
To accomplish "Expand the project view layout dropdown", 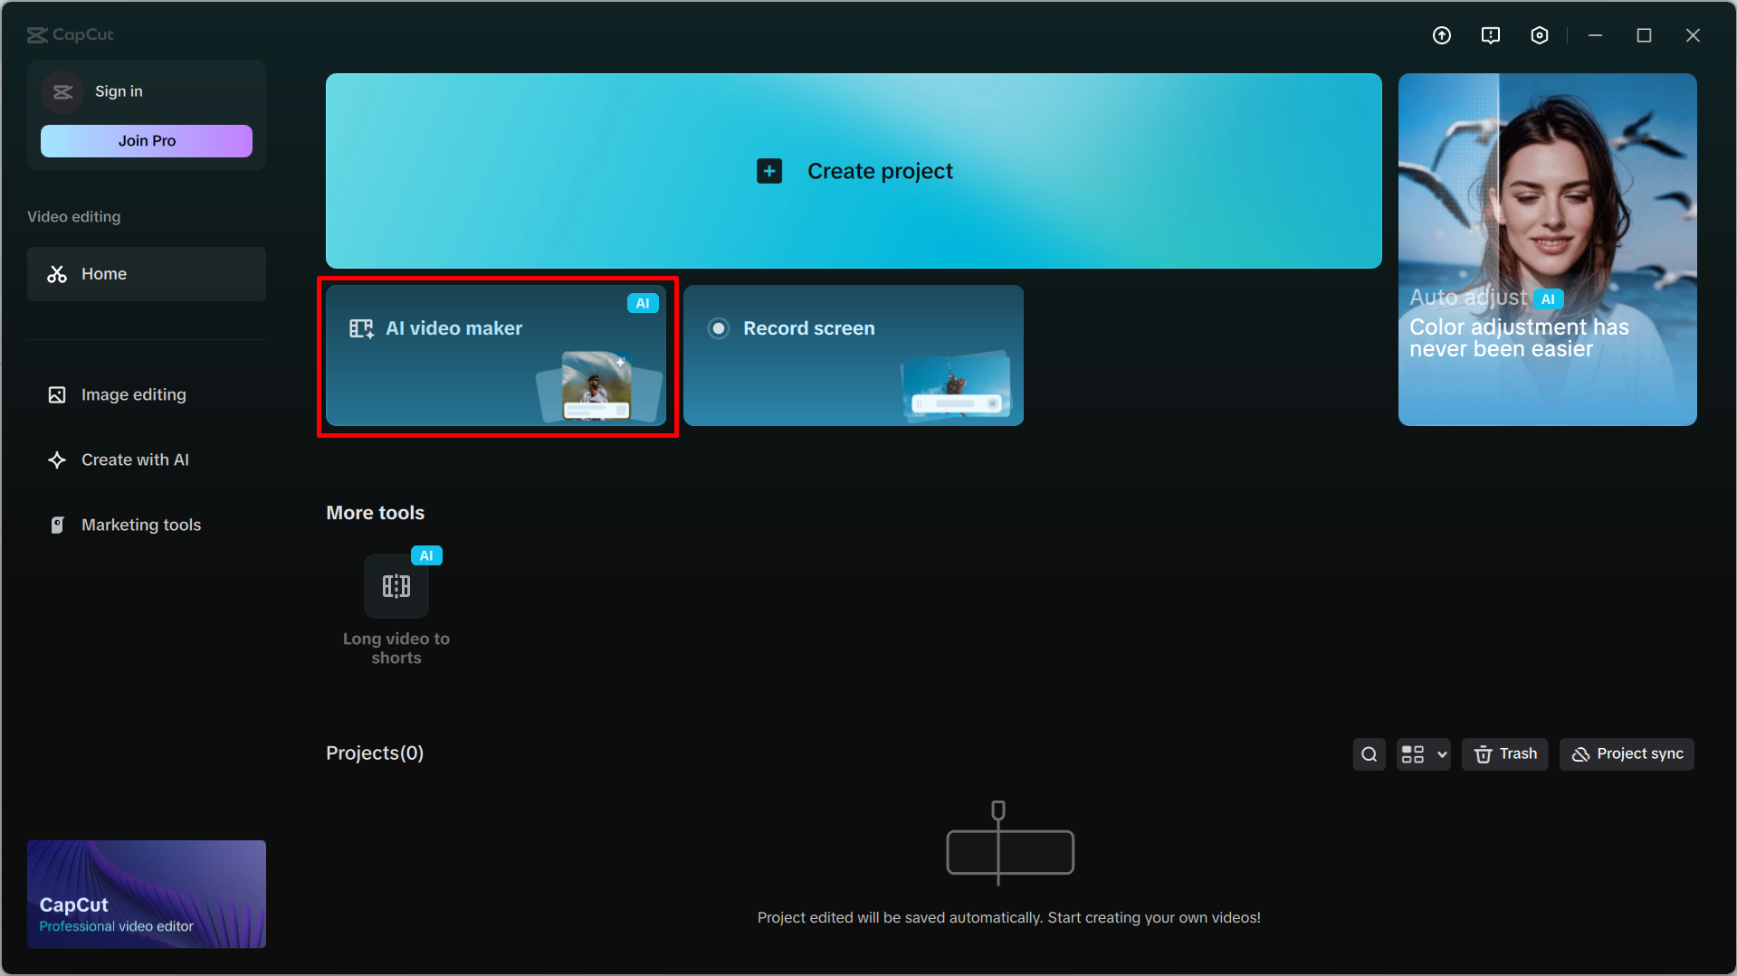I will coord(1422,753).
